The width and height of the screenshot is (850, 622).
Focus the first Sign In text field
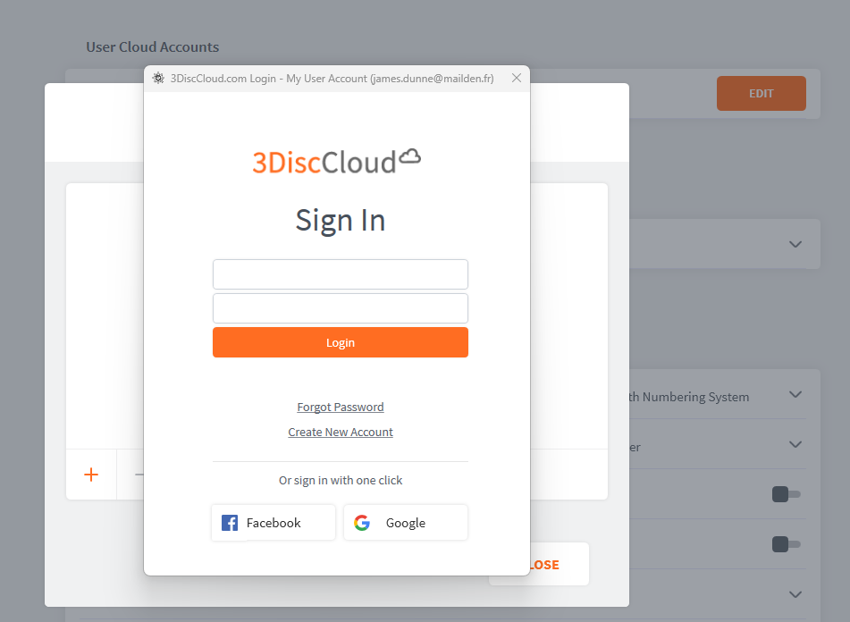[341, 274]
